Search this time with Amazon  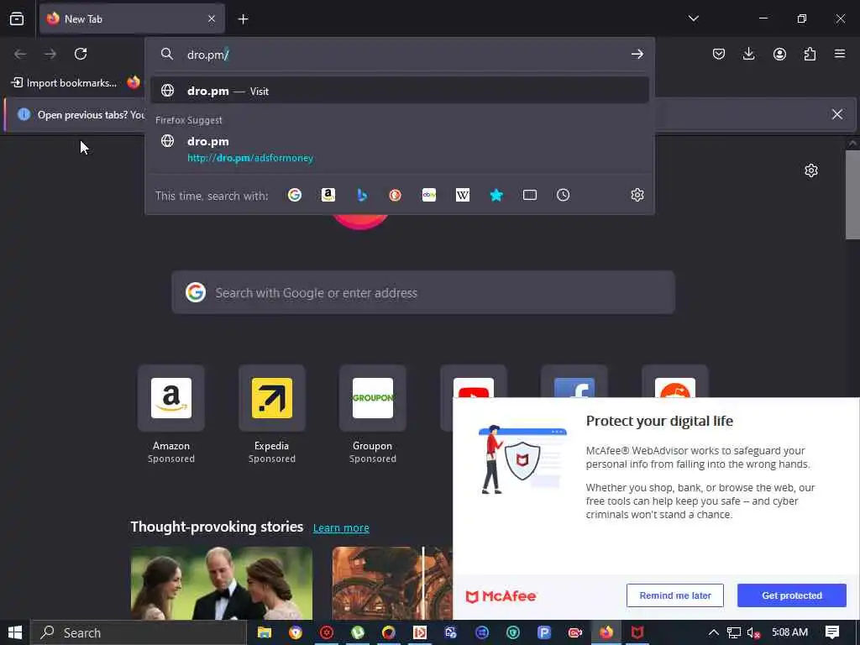[x=328, y=195]
